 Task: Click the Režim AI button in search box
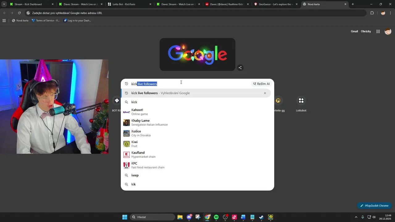[x=261, y=84]
